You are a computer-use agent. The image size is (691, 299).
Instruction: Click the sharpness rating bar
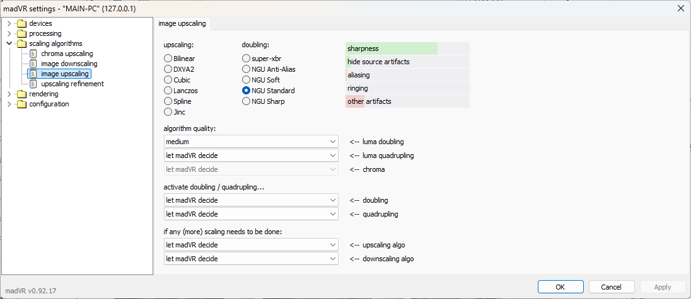tap(407, 48)
